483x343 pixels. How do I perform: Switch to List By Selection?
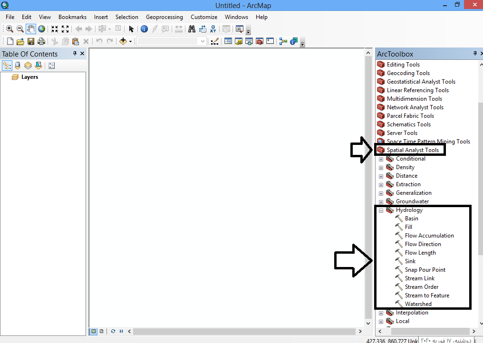click(x=39, y=66)
